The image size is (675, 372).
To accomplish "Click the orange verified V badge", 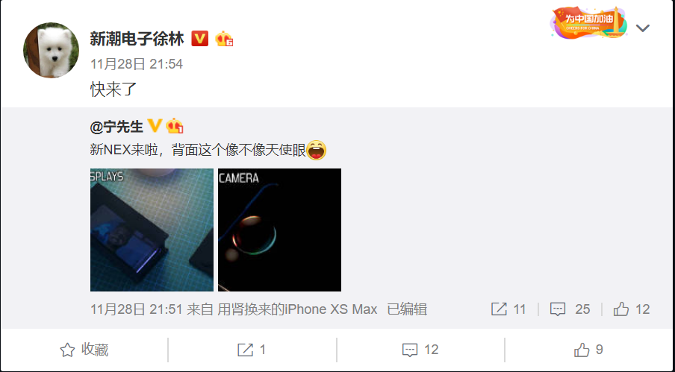I will (200, 39).
